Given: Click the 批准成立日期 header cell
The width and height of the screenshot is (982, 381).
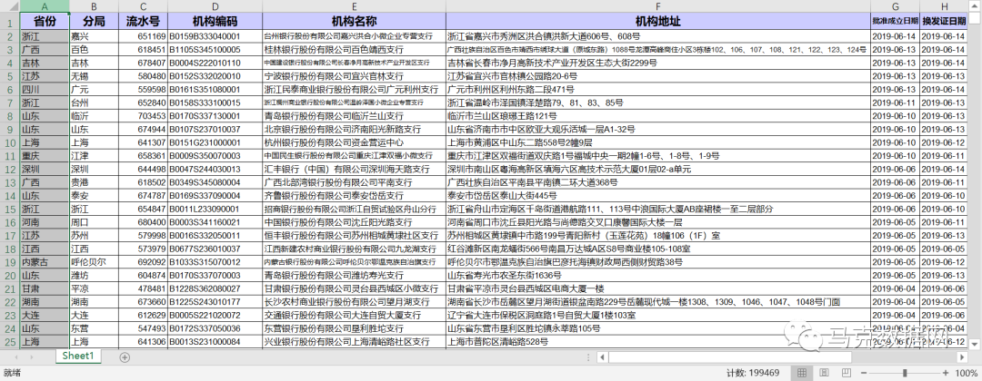Looking at the screenshot, I should click(x=896, y=21).
